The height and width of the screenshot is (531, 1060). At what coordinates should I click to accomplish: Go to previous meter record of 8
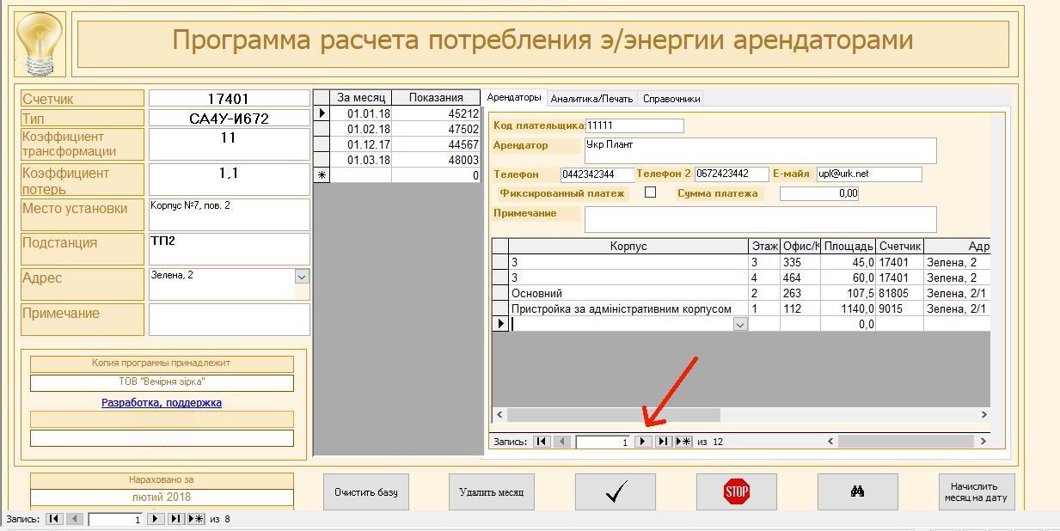75,519
